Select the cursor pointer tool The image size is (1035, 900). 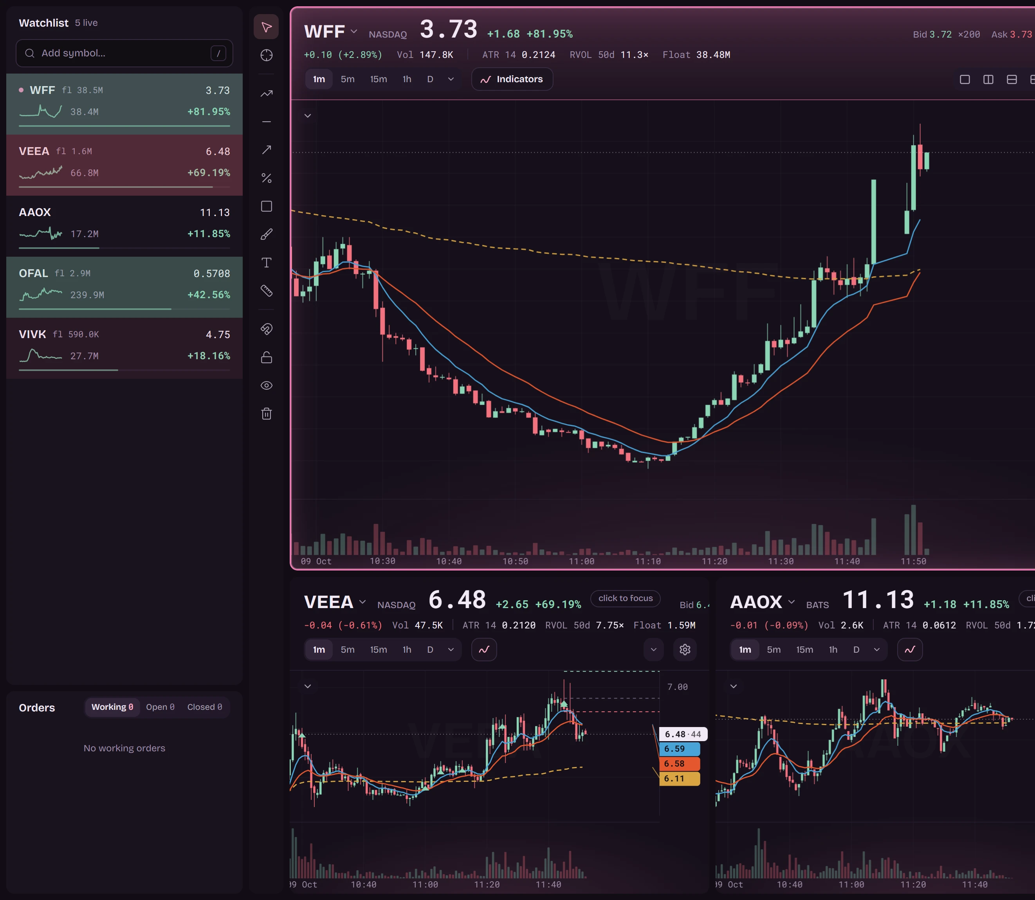266,27
